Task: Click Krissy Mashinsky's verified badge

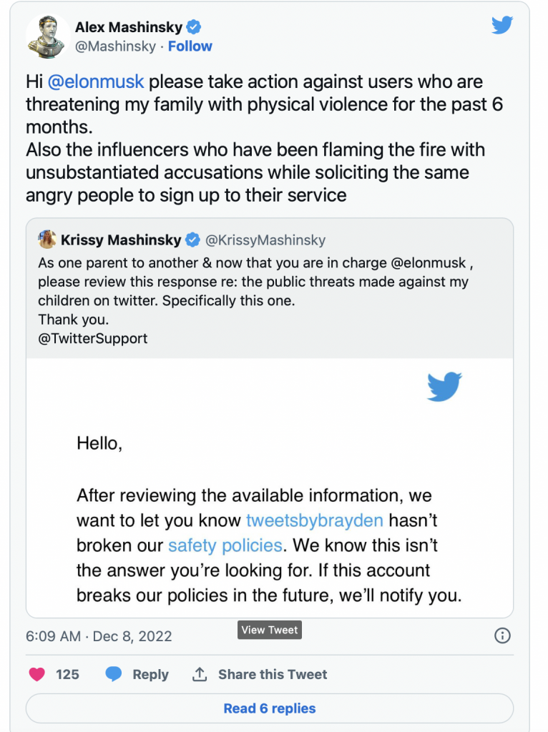Action: coord(192,240)
